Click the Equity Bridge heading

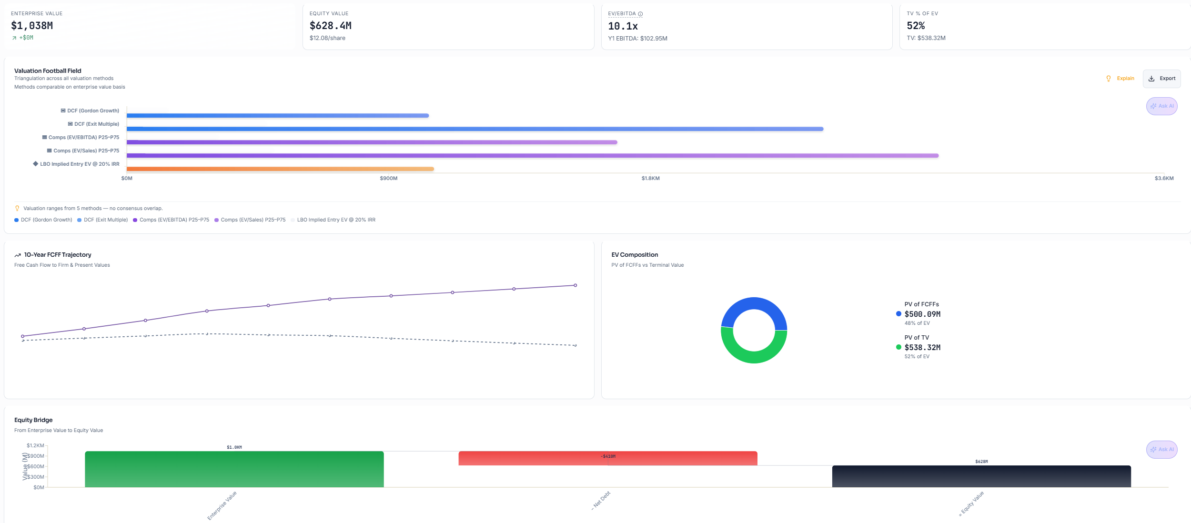(33, 420)
